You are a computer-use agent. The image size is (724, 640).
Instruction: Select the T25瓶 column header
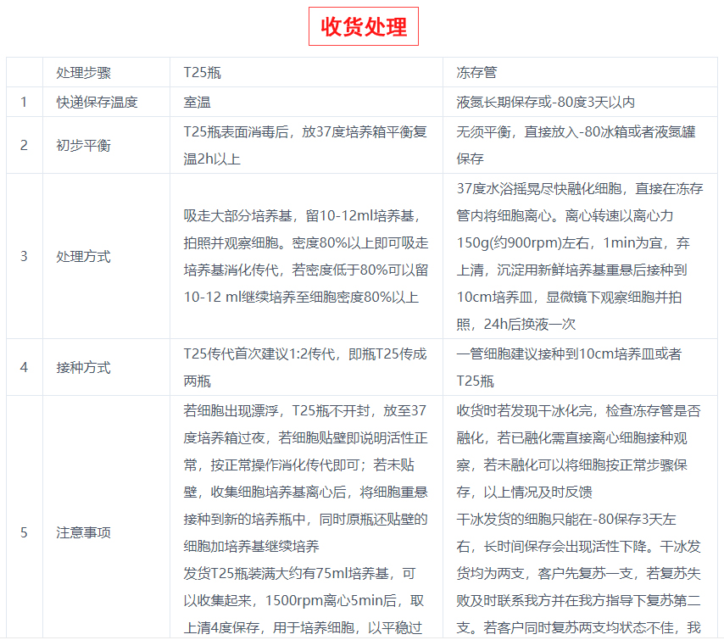click(203, 72)
